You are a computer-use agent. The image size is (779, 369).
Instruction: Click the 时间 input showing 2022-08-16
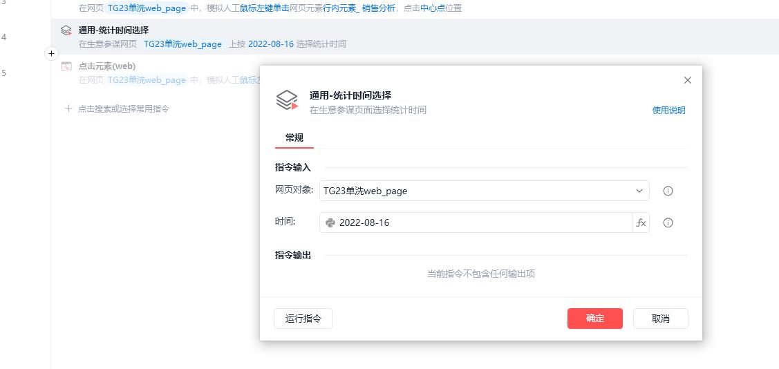[x=477, y=223]
